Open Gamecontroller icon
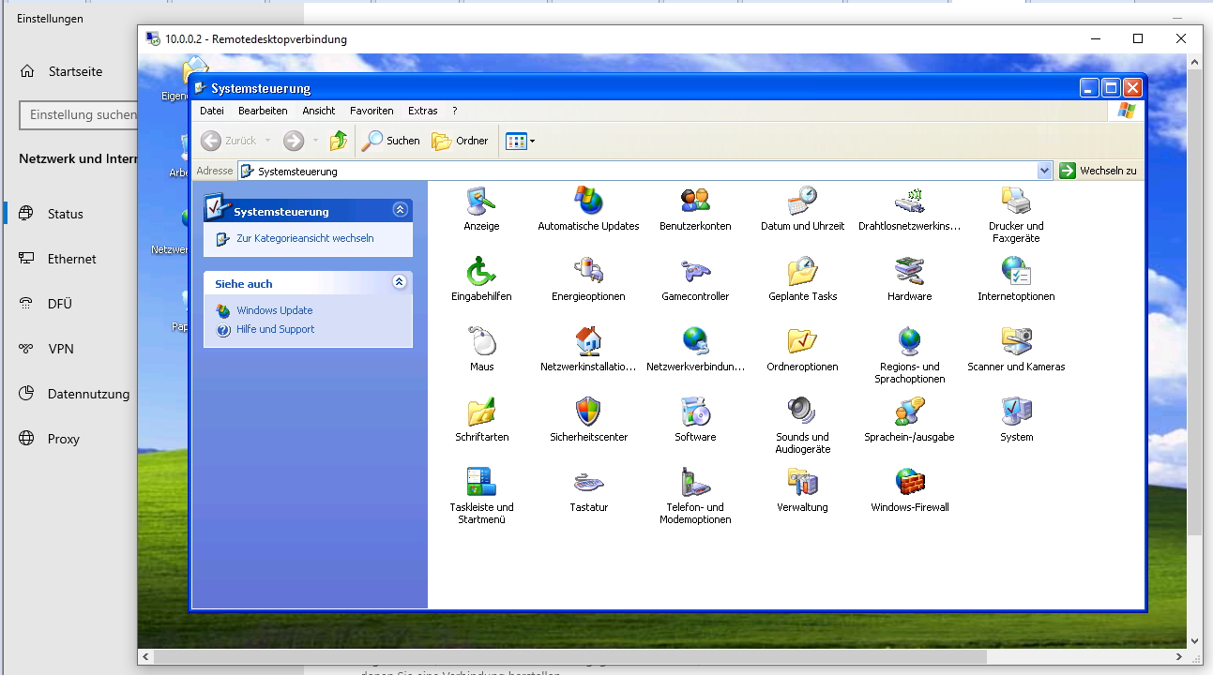The width and height of the screenshot is (1213, 675). [695, 271]
